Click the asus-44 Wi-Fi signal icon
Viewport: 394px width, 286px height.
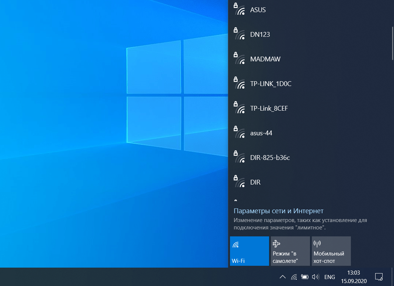pyautogui.click(x=239, y=132)
